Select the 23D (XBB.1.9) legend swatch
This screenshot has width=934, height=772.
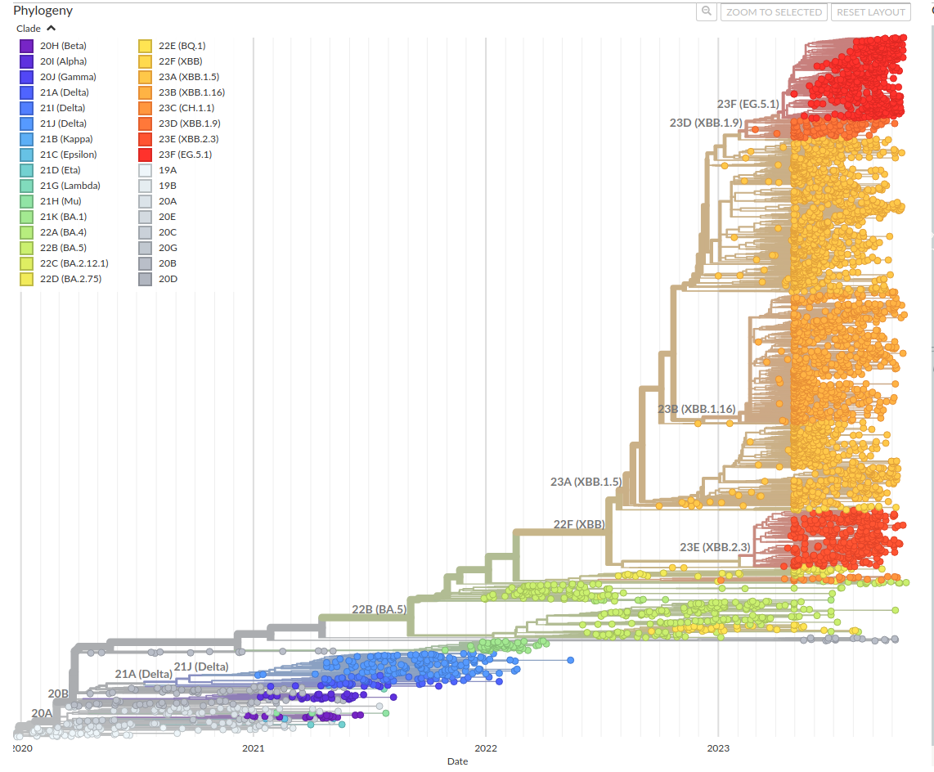pyautogui.click(x=145, y=123)
